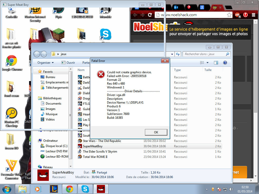Open Explorer help icon
This screenshot has height=194, width=259.
(x=225, y=63)
